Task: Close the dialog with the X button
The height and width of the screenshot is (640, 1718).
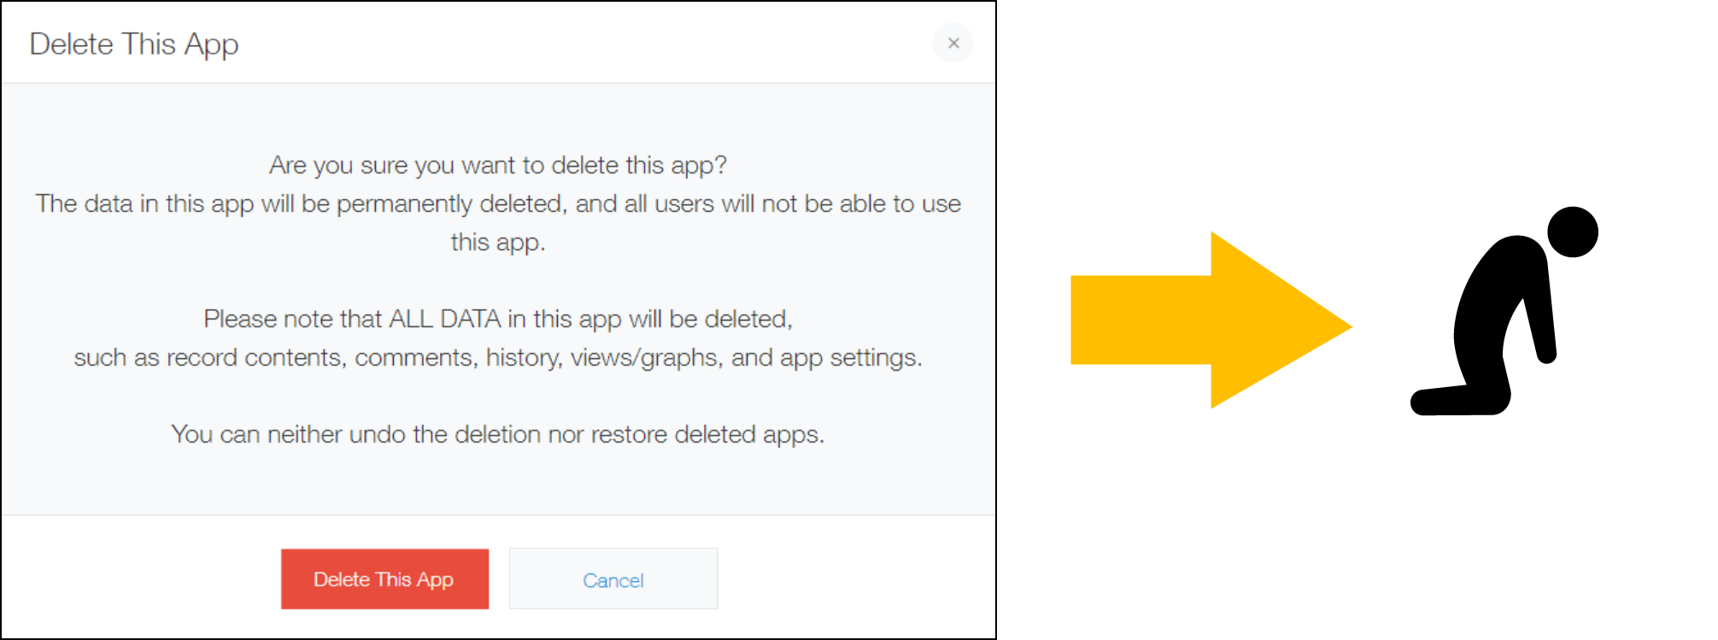Action: (953, 43)
